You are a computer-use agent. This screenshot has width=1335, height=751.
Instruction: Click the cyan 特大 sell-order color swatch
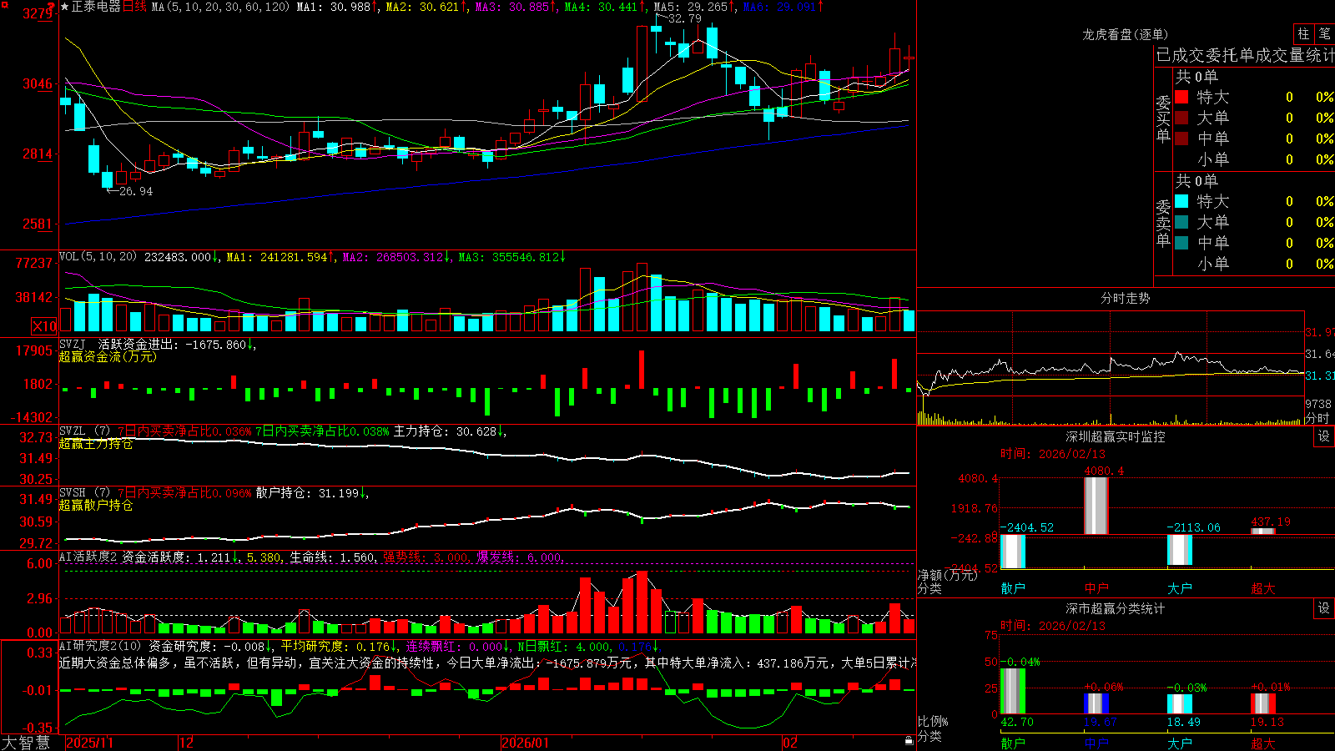[x=1181, y=201]
